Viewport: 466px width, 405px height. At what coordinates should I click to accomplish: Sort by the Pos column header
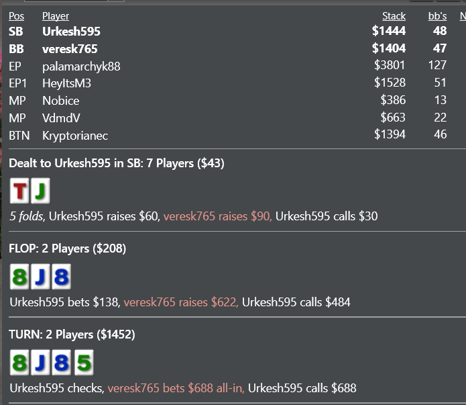pyautogui.click(x=16, y=15)
